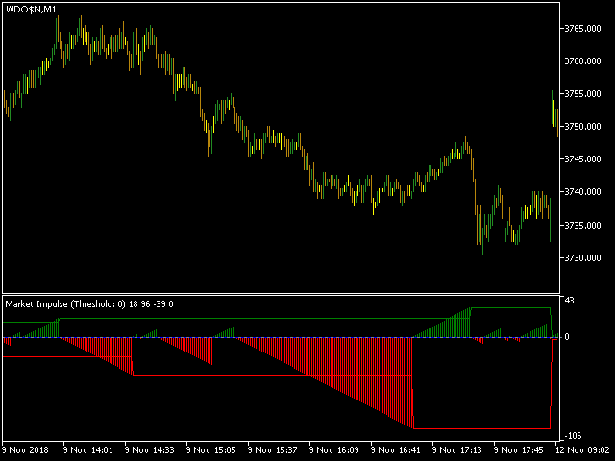Viewport: 615px width, 461px height.
Task: Click the 9 Nov 15:37 time label
Action: pyautogui.click(x=273, y=450)
